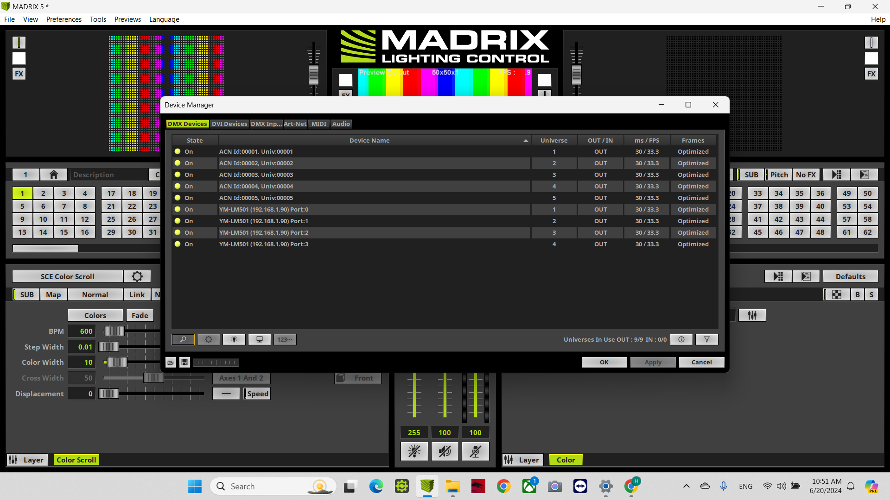
Task: Open the Audio tab in Device Manager
Action: (x=341, y=123)
